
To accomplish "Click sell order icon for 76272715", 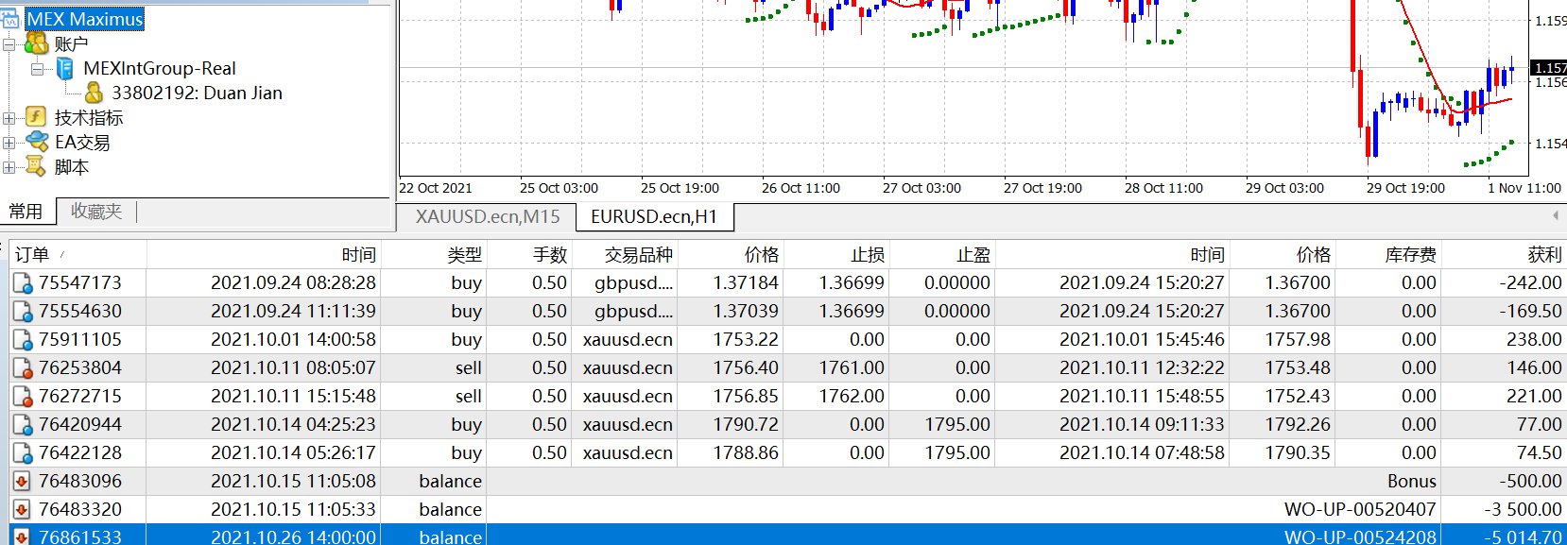I will (x=22, y=396).
